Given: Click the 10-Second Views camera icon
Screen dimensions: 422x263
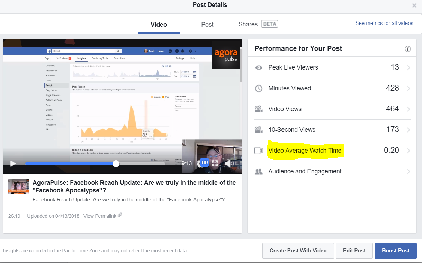Looking at the screenshot, I should (x=259, y=130).
